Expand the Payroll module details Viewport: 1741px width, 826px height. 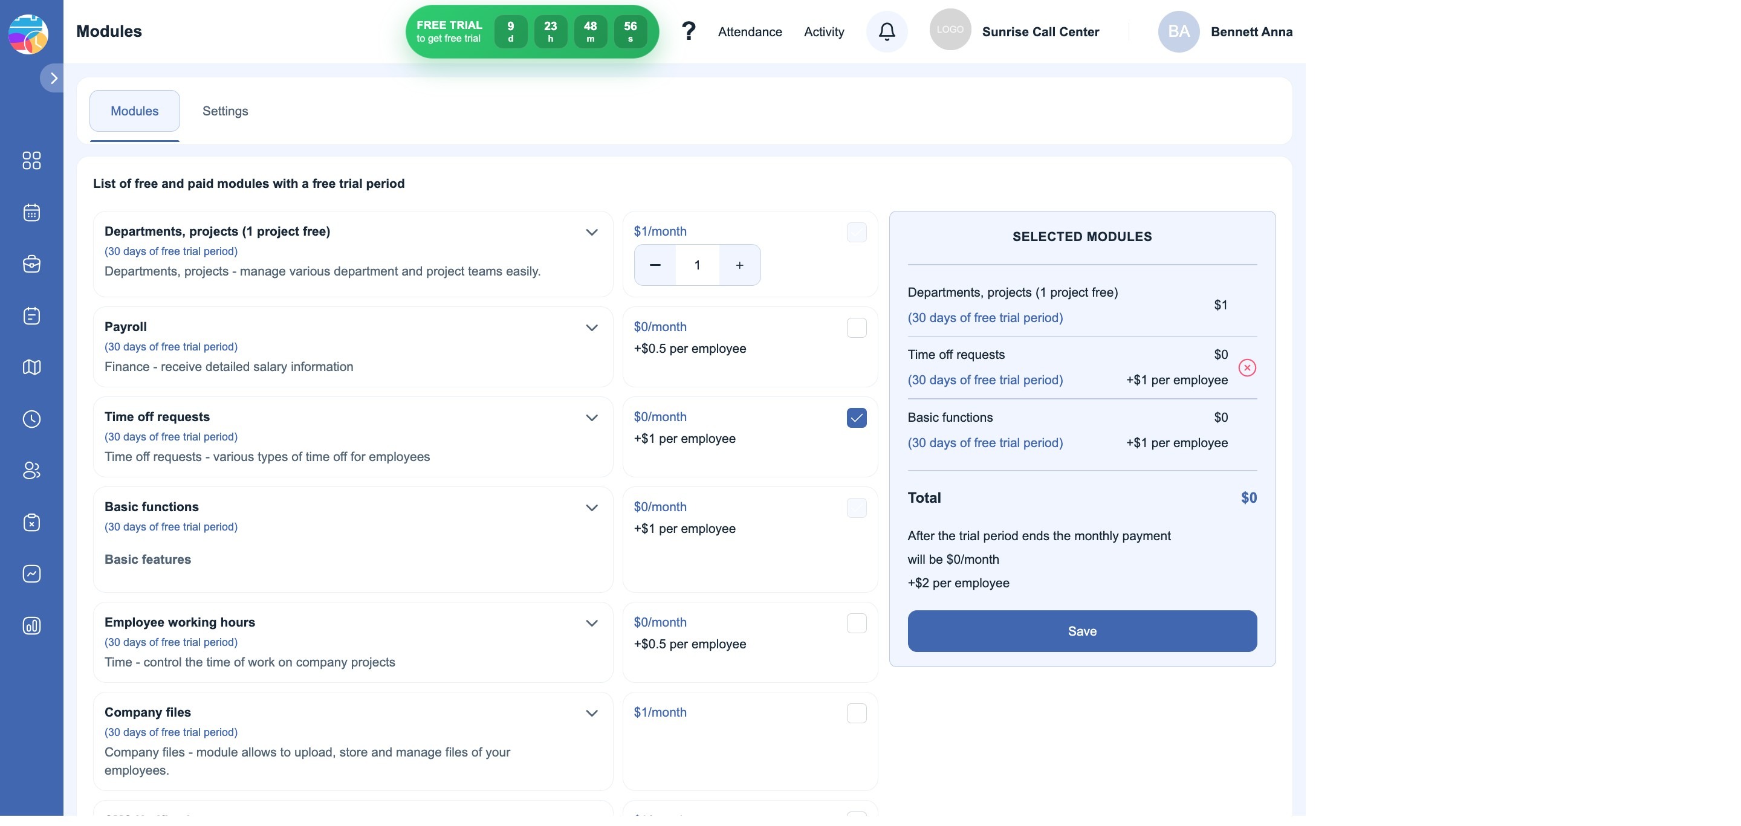click(592, 328)
